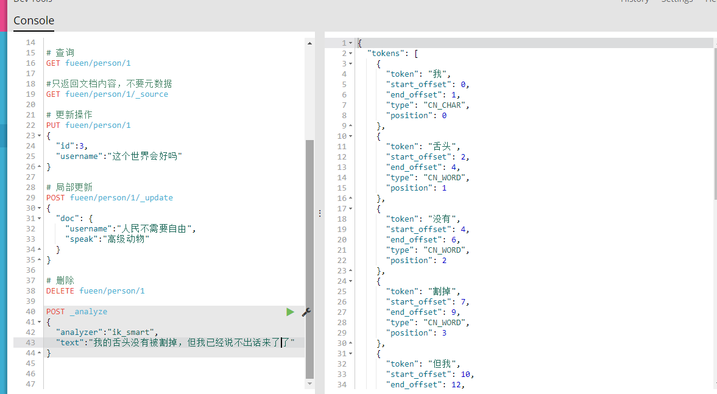Click the comment # 删除
This screenshot has width=717, height=394.
pos(60,280)
